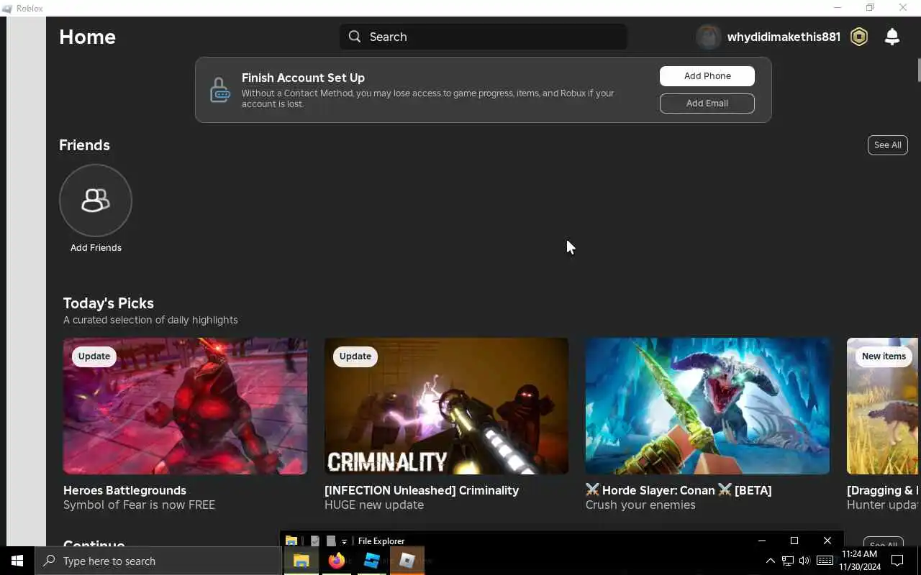Click the search magnifier icon
This screenshot has width=921, height=575.
click(x=355, y=37)
